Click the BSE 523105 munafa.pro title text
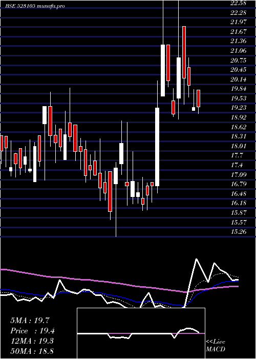256x359 pixels. pyautogui.click(x=35, y=6)
